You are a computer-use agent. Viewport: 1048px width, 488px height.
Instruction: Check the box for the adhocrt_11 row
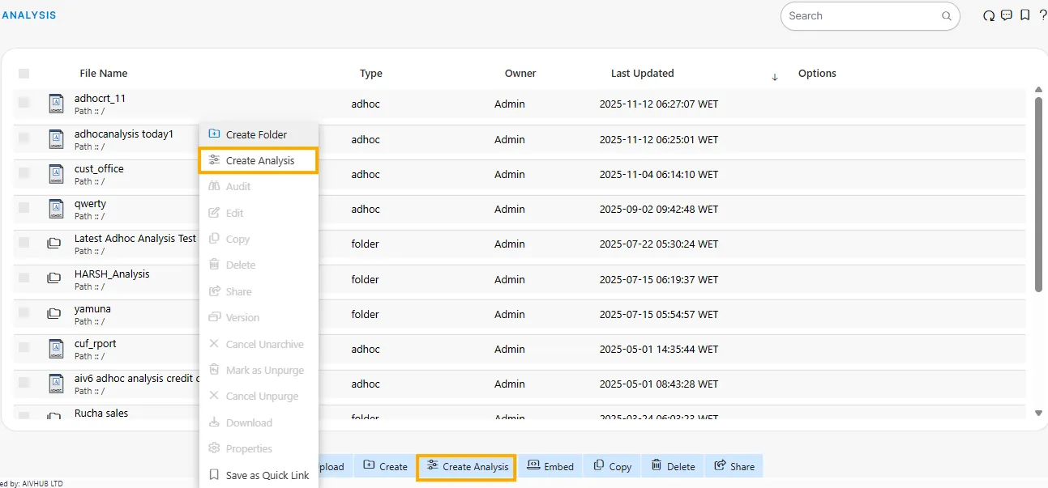[24, 103]
